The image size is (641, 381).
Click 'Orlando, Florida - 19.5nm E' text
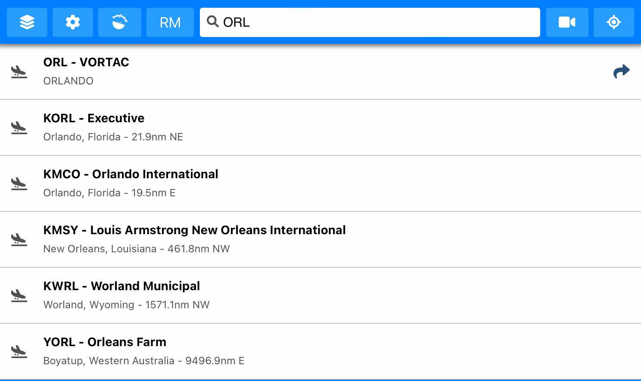tap(109, 193)
